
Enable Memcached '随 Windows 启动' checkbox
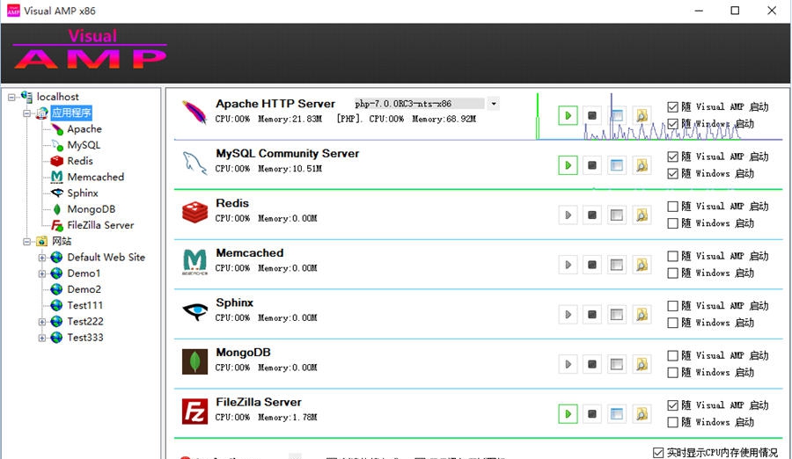tap(672, 273)
